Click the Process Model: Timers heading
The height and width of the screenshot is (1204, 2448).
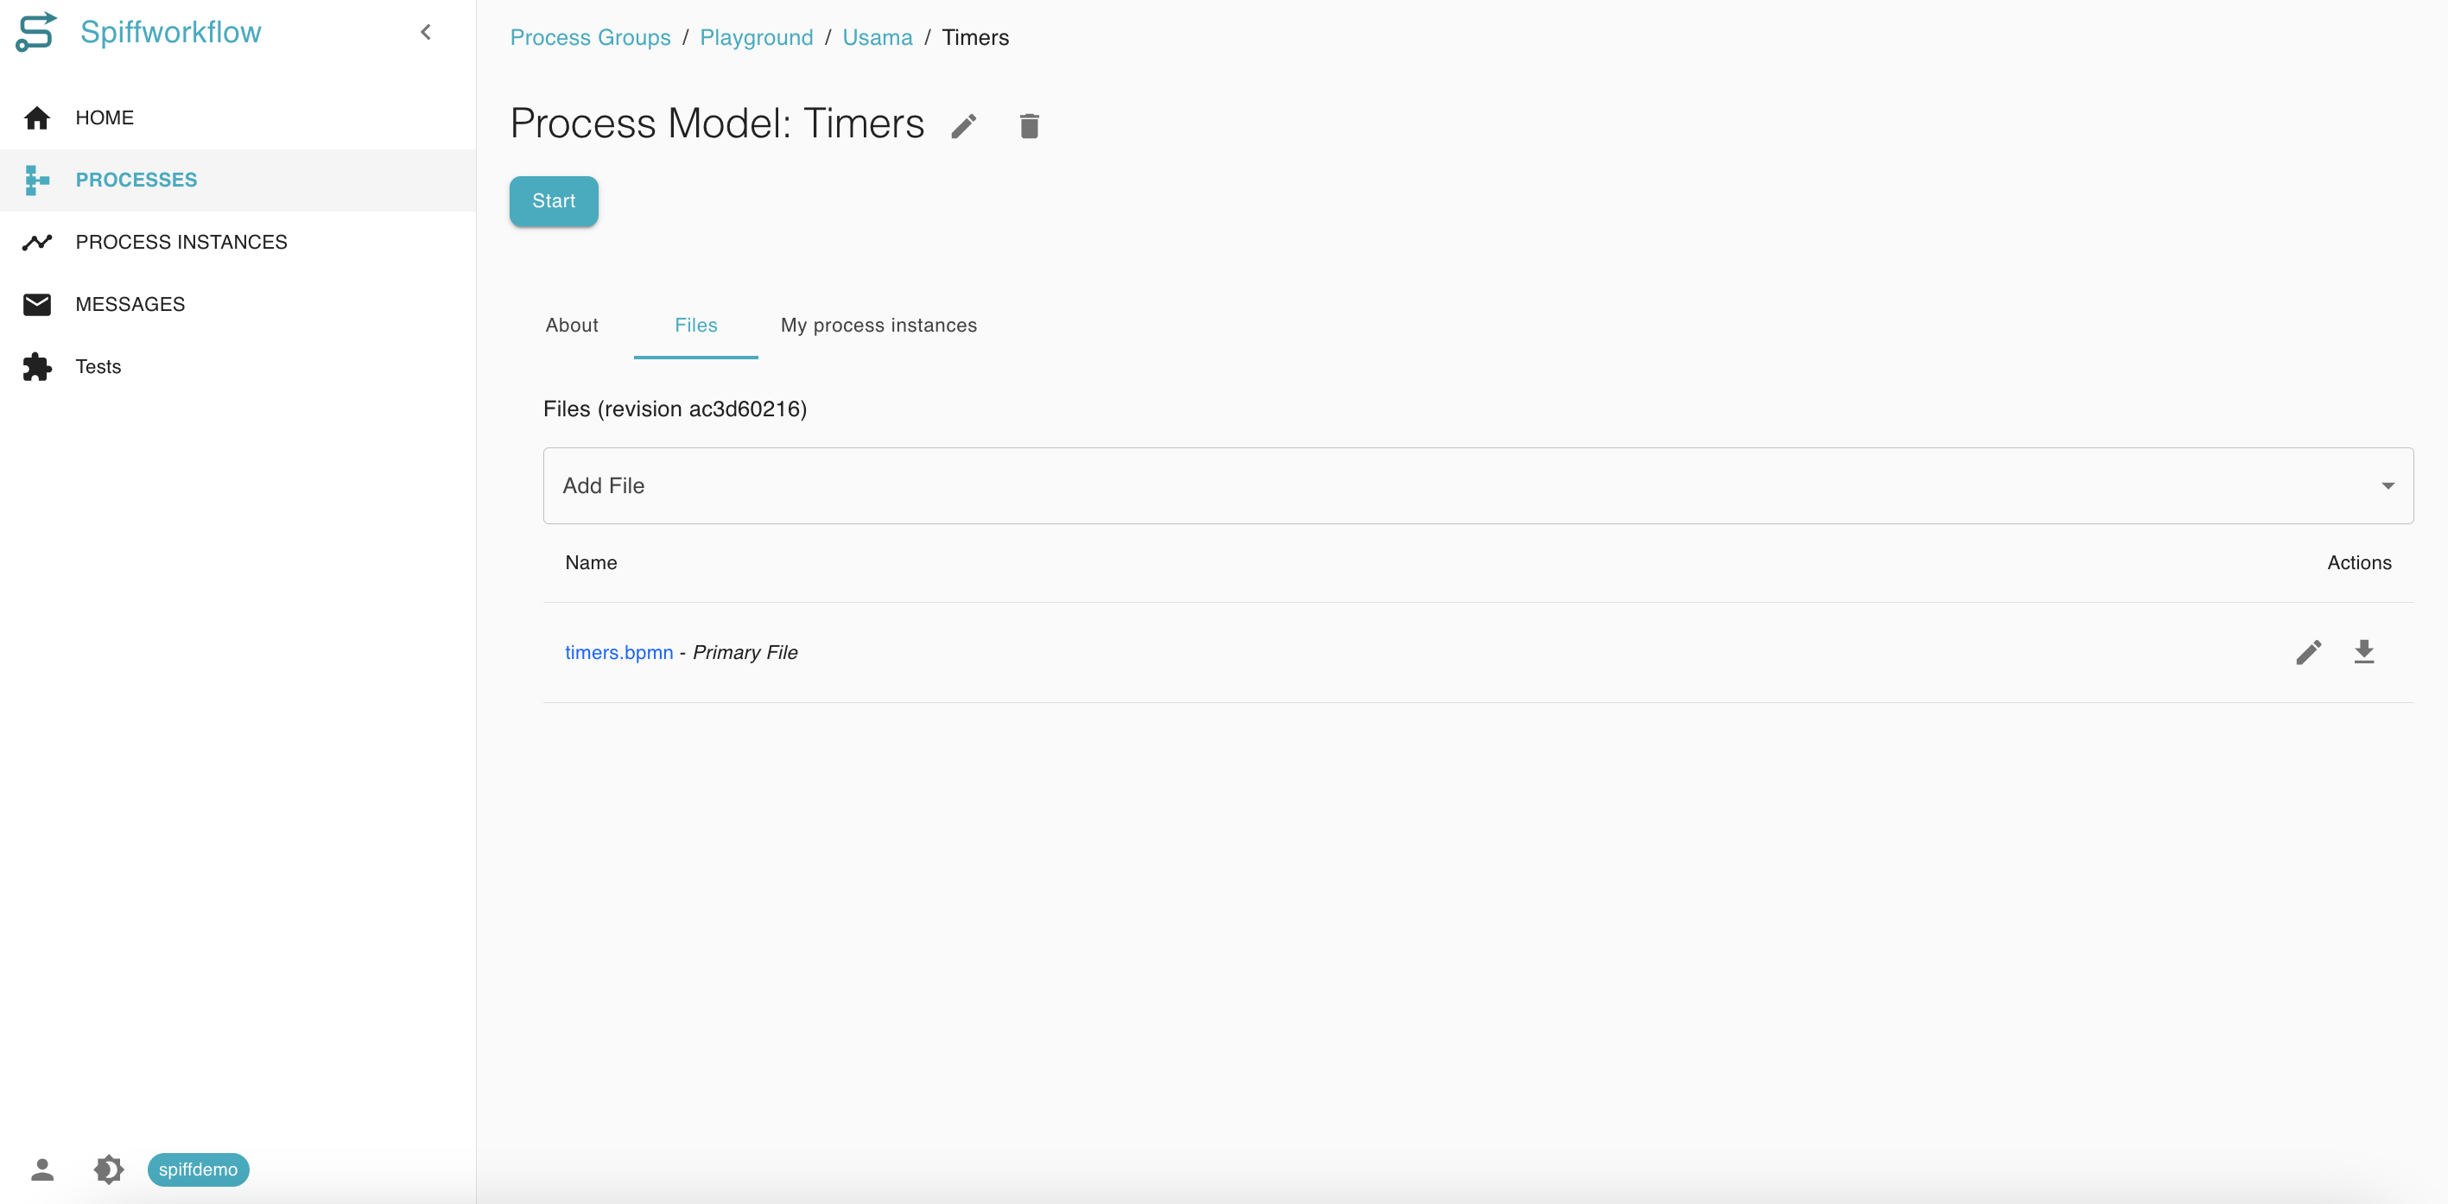[x=717, y=124]
